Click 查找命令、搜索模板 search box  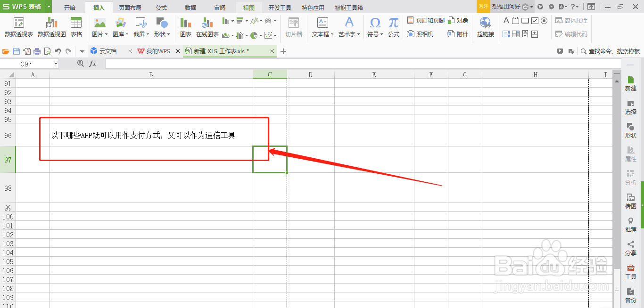pos(610,51)
